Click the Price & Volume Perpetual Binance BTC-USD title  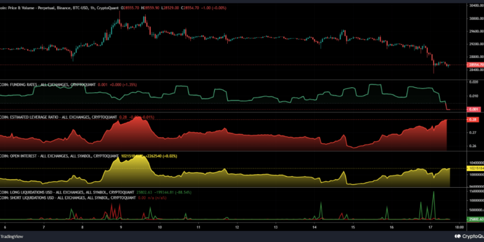pos(59,8)
